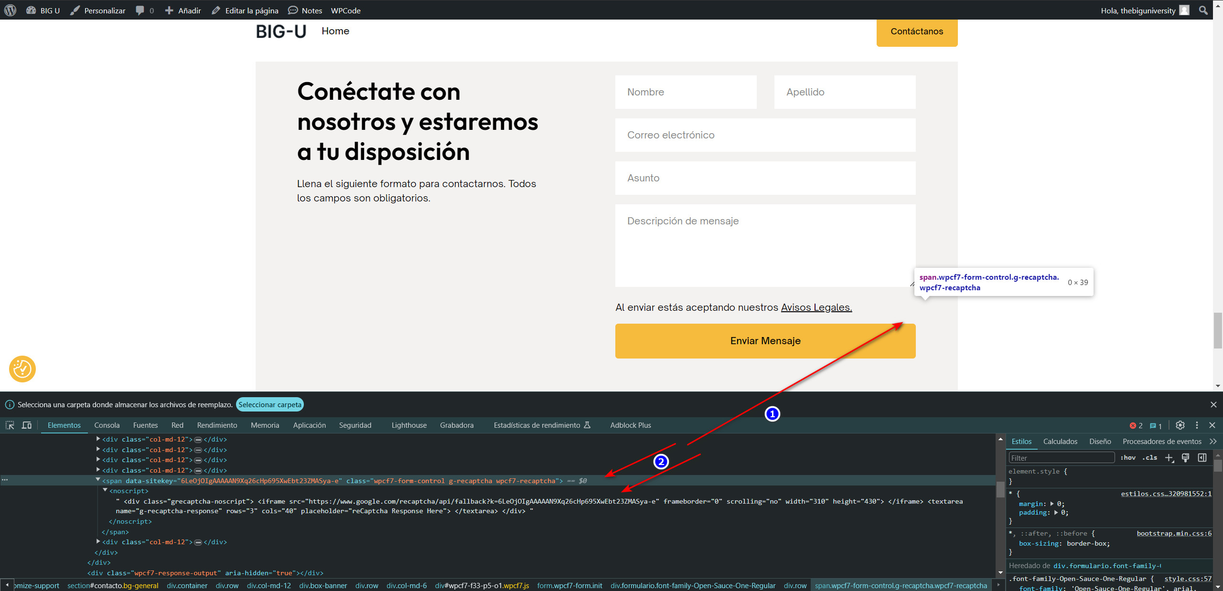
Task: Collapse the noscript tree node
Action: click(x=105, y=490)
